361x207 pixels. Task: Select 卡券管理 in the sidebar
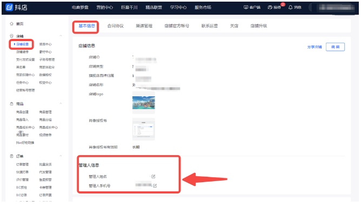pyautogui.click(x=45, y=188)
